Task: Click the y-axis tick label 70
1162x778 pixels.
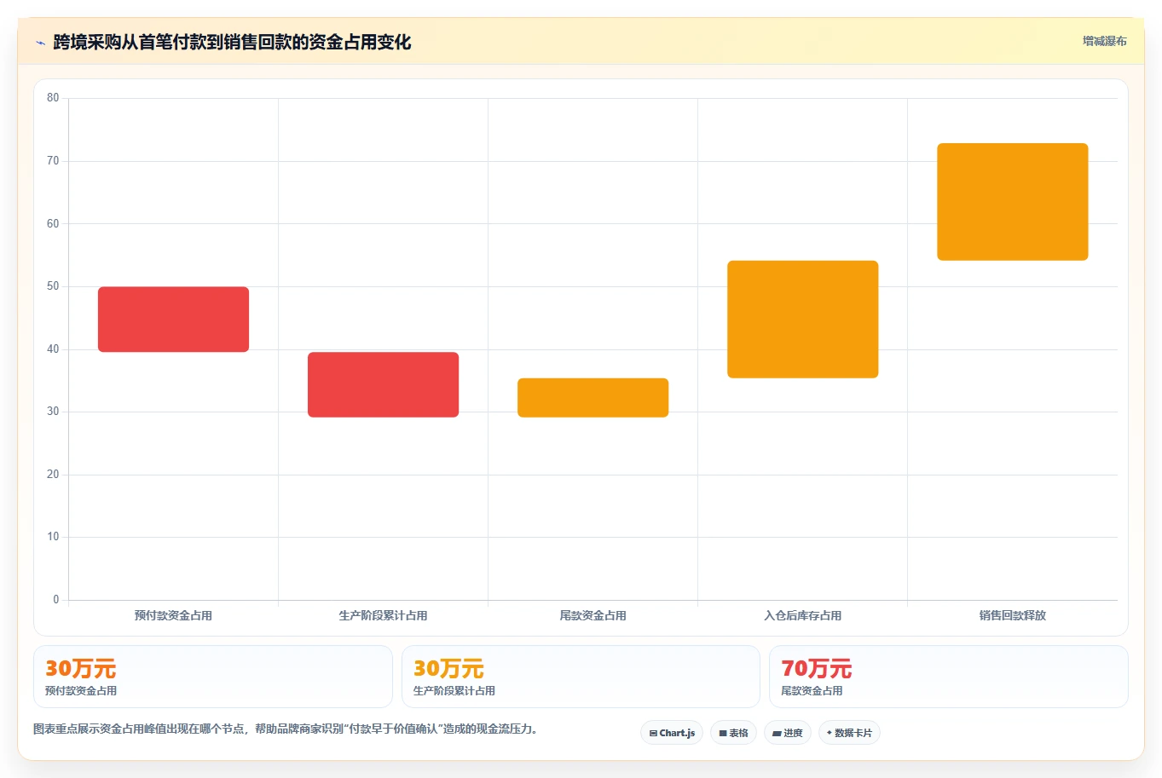Action: coord(53,161)
